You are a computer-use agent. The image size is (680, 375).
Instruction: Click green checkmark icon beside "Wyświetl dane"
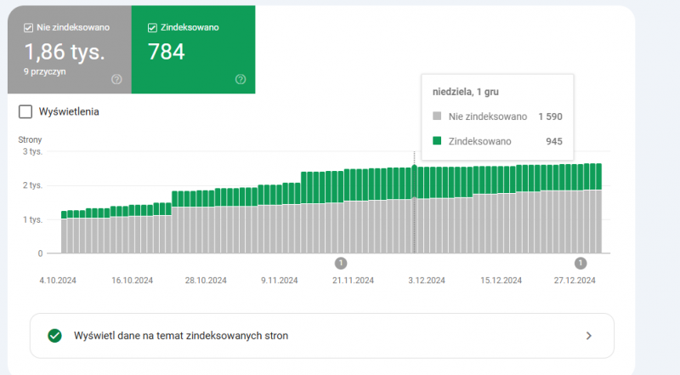click(55, 336)
